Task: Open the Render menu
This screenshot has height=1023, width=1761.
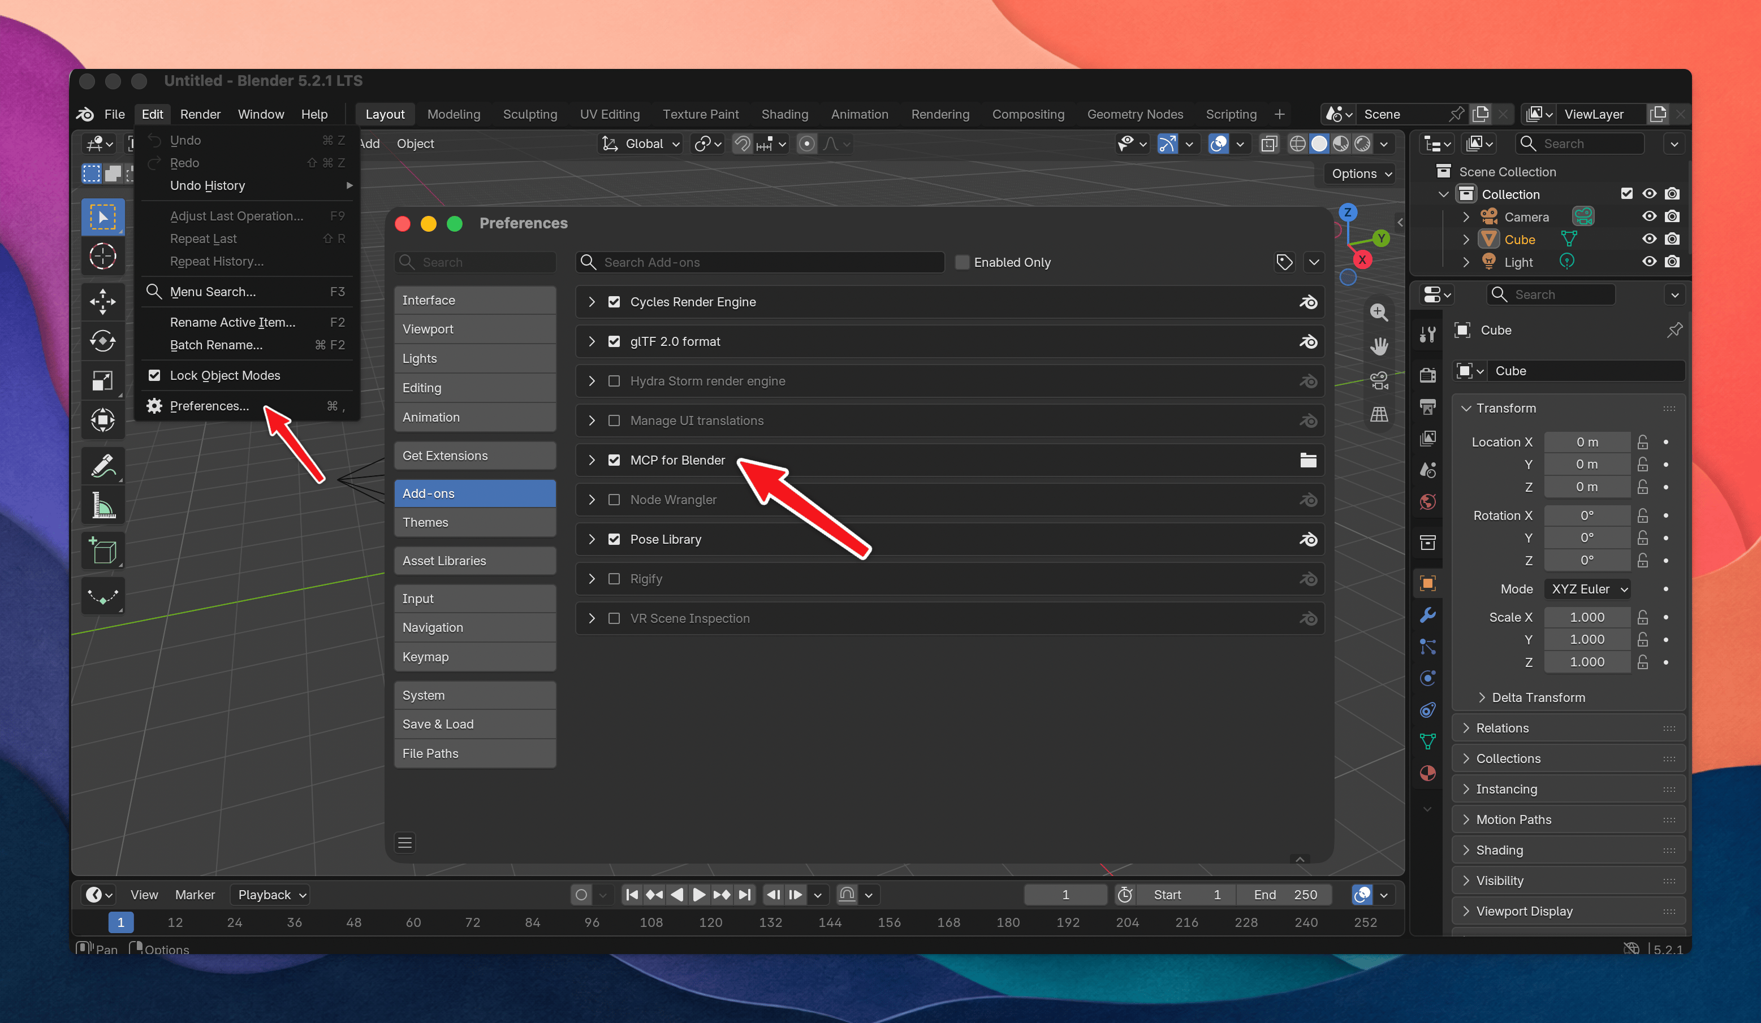Action: pyautogui.click(x=200, y=115)
